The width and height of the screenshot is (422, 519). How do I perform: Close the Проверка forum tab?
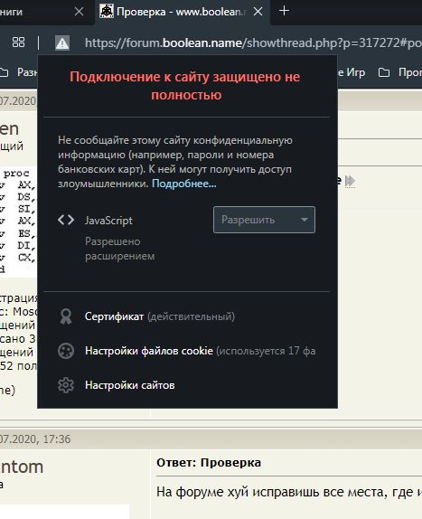tap(258, 12)
